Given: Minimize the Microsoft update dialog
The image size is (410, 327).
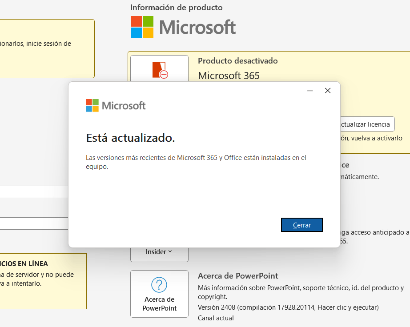Looking at the screenshot, I should [x=310, y=91].
